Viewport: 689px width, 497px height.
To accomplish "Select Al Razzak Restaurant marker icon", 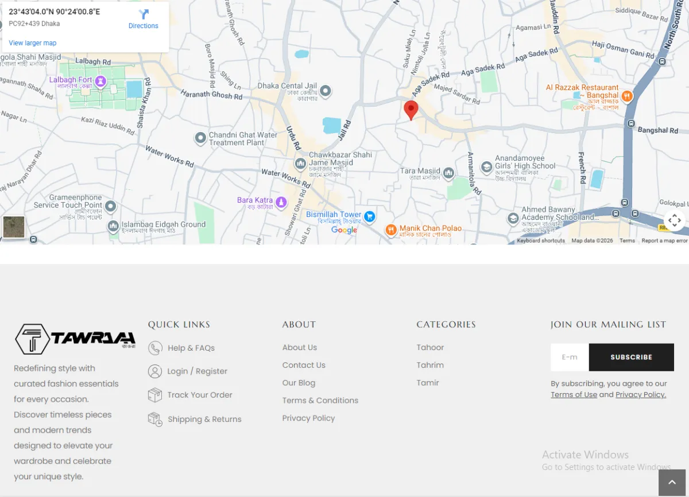I will pyautogui.click(x=627, y=96).
